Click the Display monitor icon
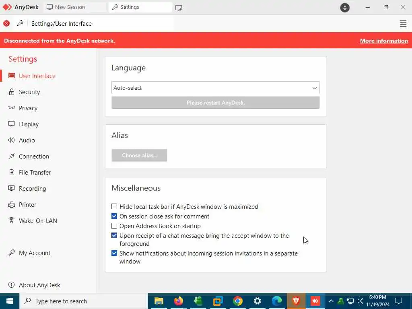The height and width of the screenshot is (309, 412). (12, 124)
